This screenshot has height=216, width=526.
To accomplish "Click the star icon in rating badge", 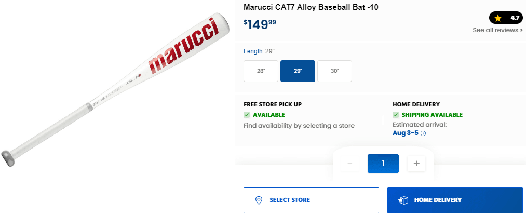I will pyautogui.click(x=498, y=18).
